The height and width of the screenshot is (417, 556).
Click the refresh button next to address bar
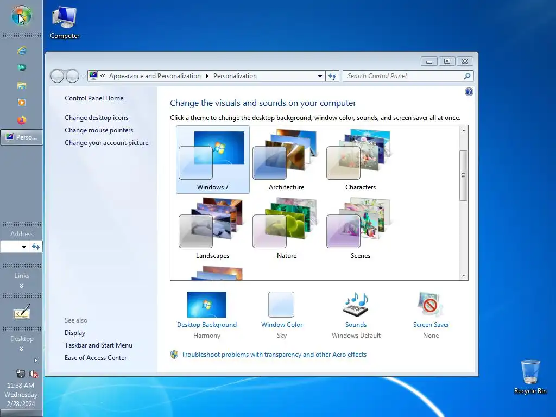pos(332,76)
